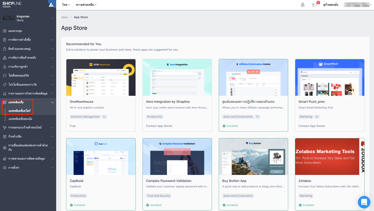Click the Marketing tag on Smart Push_prev
This screenshot has height=211, width=374.
pyautogui.click(x=306, y=117)
